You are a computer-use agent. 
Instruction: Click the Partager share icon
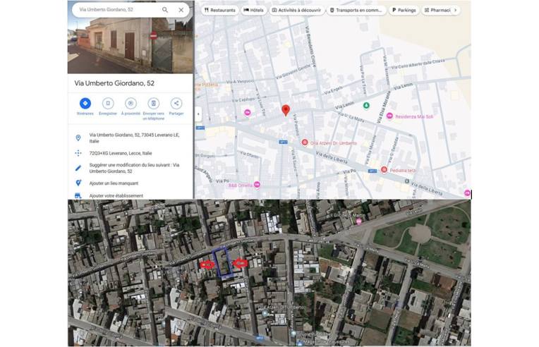tap(176, 104)
